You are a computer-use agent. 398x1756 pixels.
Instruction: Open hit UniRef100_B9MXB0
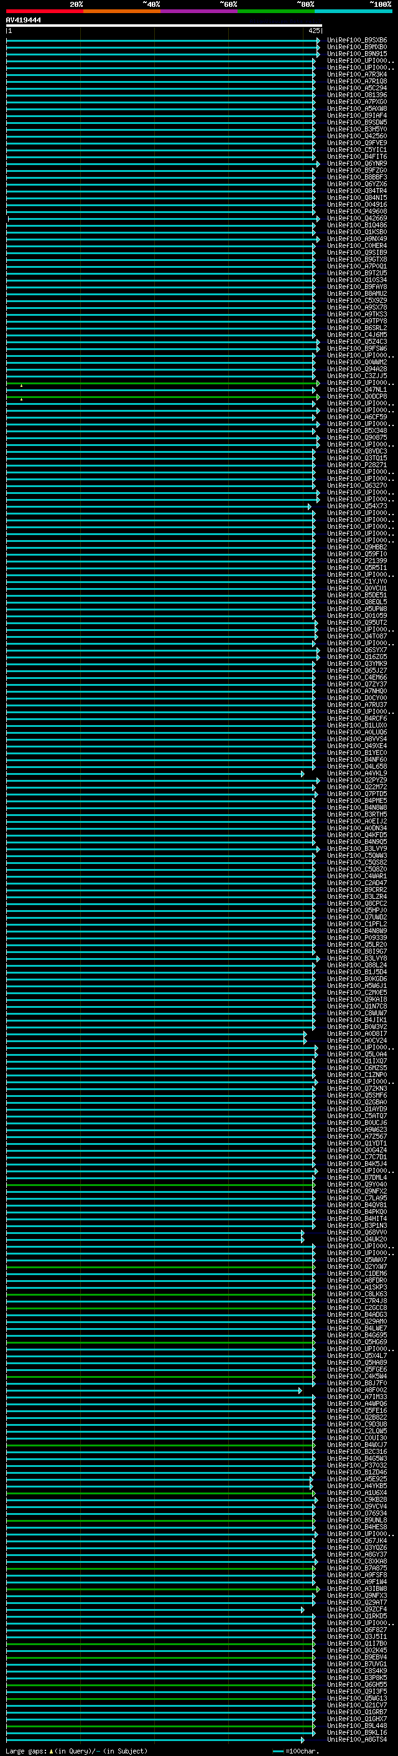pyautogui.click(x=357, y=47)
